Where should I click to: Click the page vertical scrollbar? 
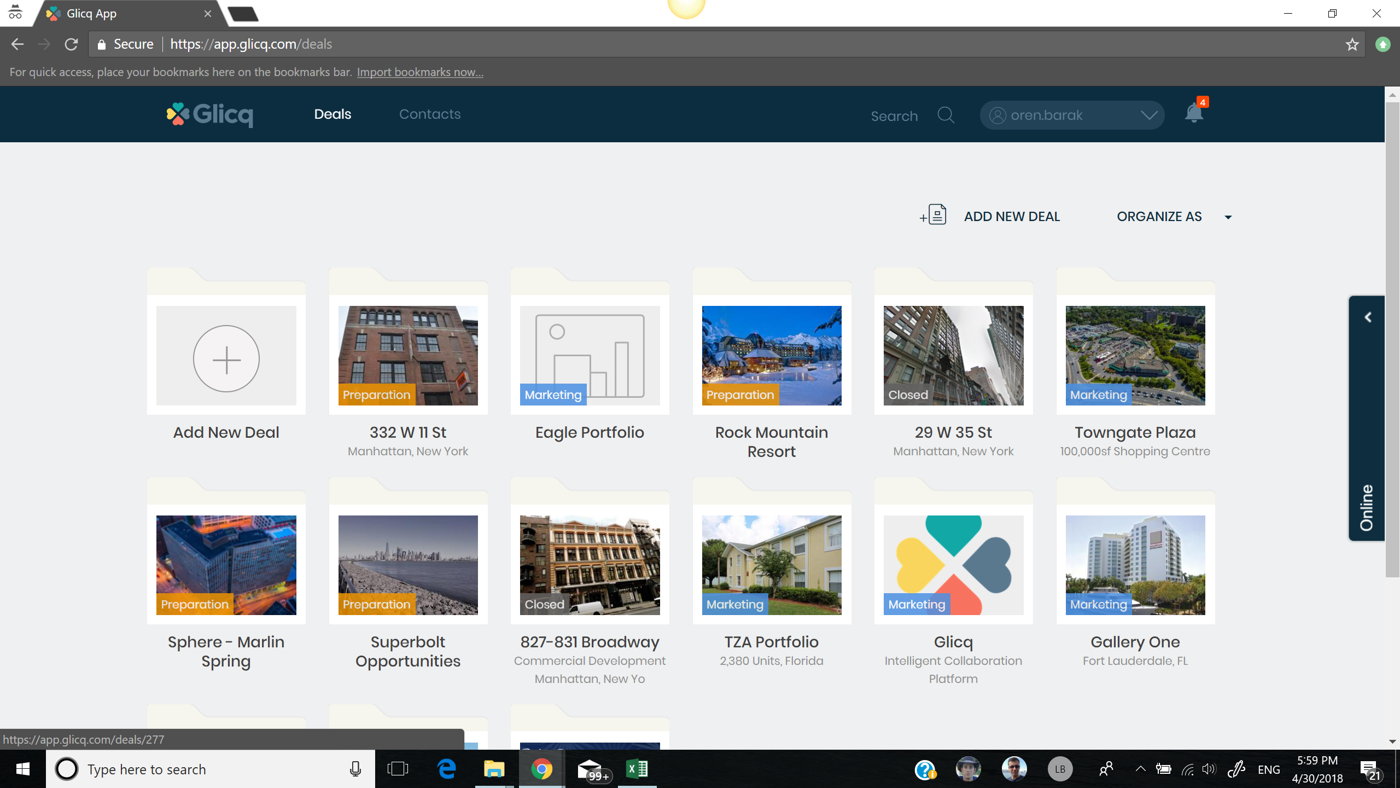point(1392,339)
